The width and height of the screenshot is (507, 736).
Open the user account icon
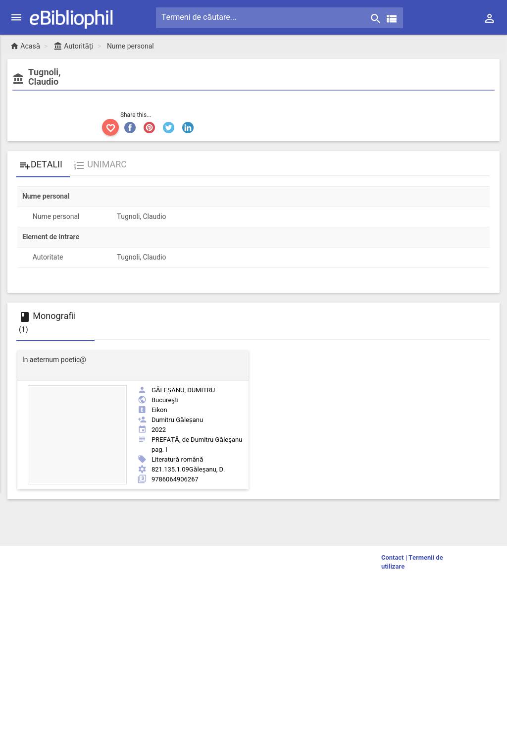489,18
